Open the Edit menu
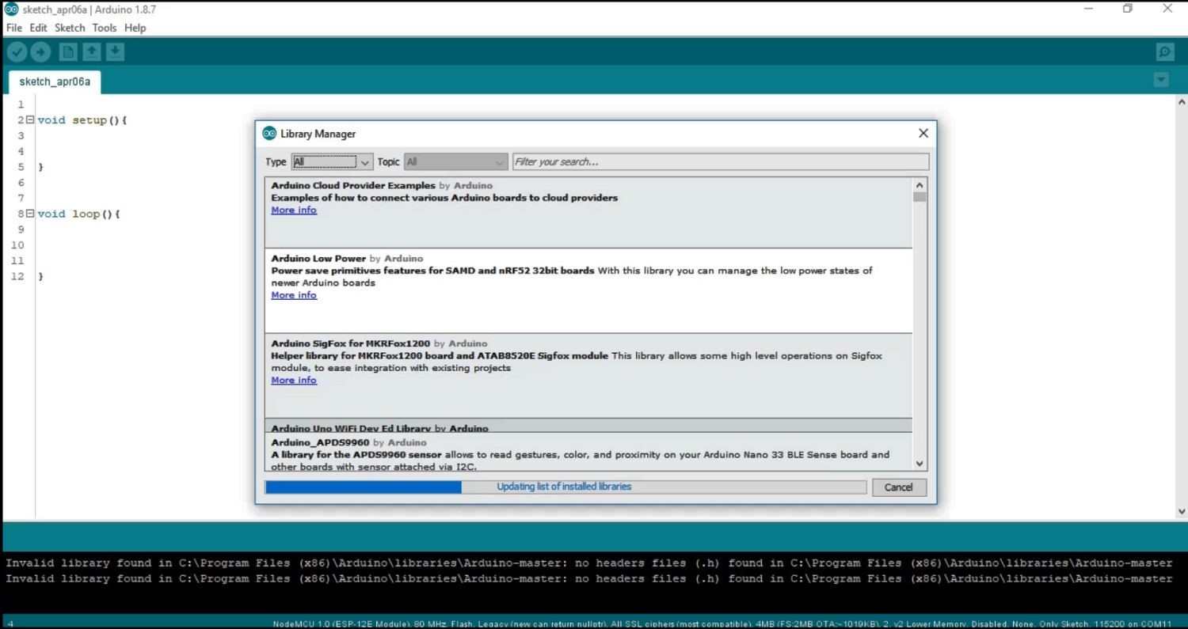This screenshot has width=1188, height=629. click(x=39, y=28)
